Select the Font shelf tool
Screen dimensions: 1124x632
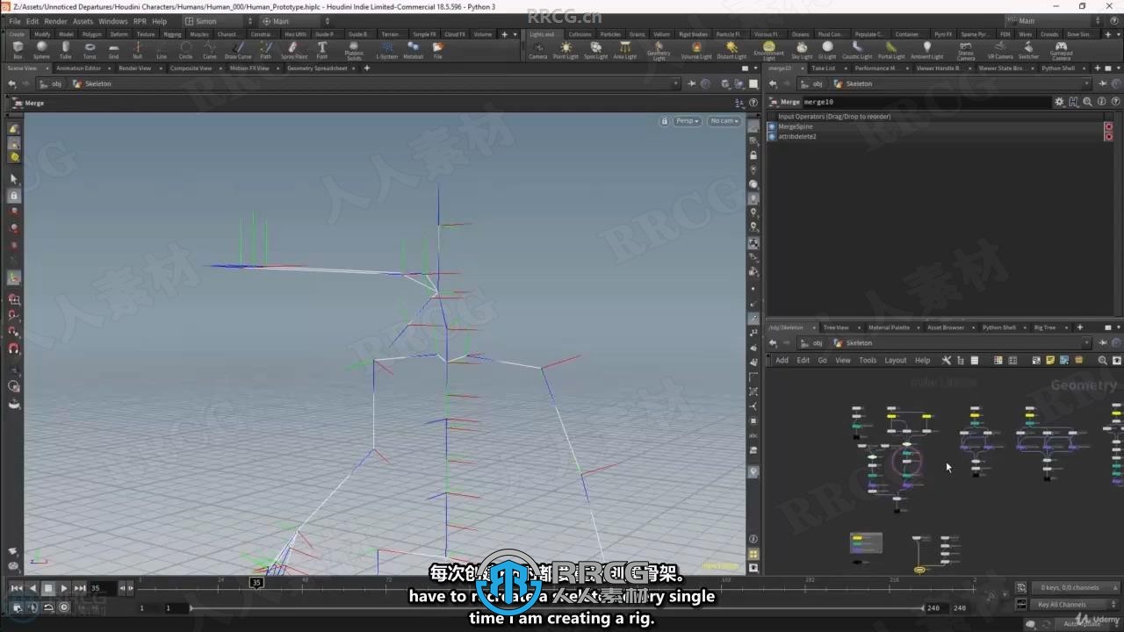[322, 50]
